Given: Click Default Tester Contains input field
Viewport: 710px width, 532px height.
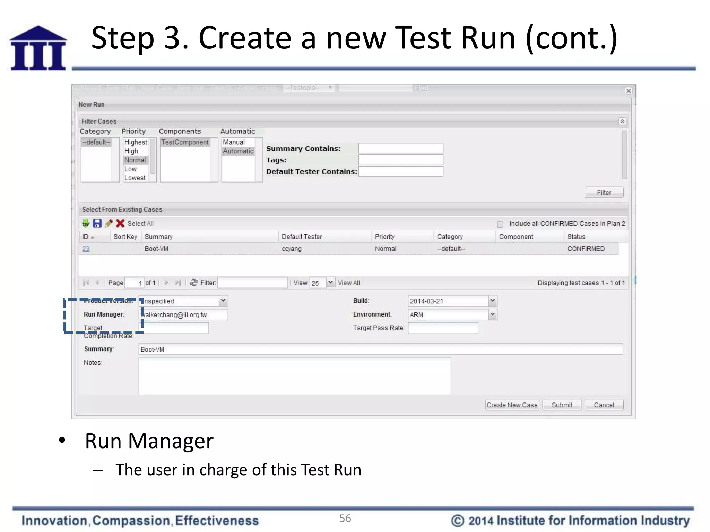Looking at the screenshot, I should coord(401,171).
